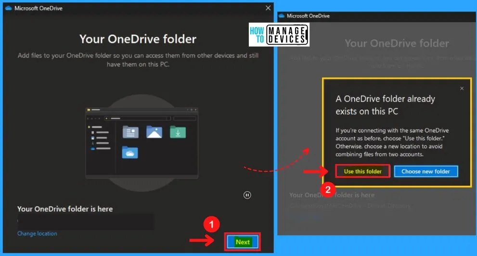This screenshot has width=477, height=256.
Task: Click the OneDrive cloud icon in right window title
Action: (x=282, y=16)
